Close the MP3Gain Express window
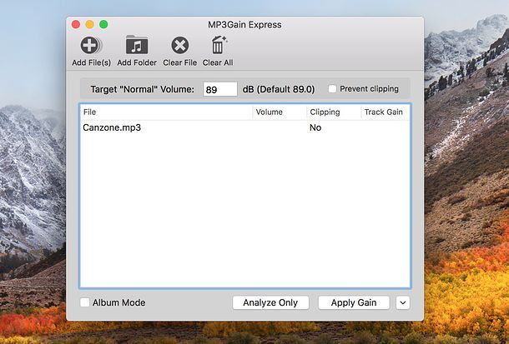The width and height of the screenshot is (509, 344). (76, 24)
